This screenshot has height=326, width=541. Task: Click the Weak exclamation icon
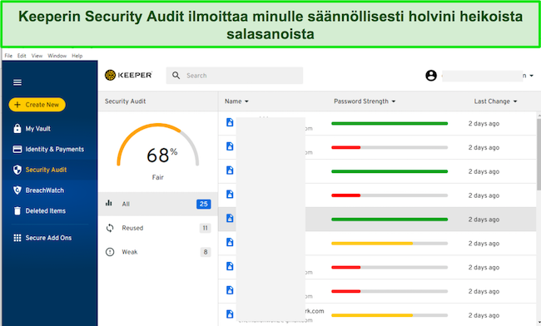click(x=110, y=252)
